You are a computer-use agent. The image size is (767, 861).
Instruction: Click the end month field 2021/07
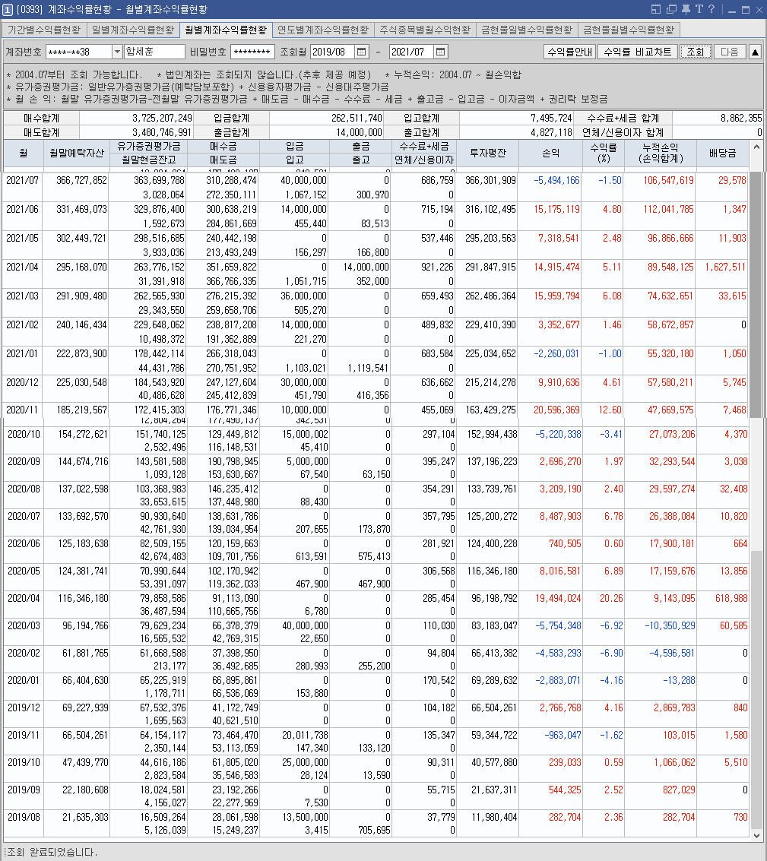pyautogui.click(x=412, y=52)
